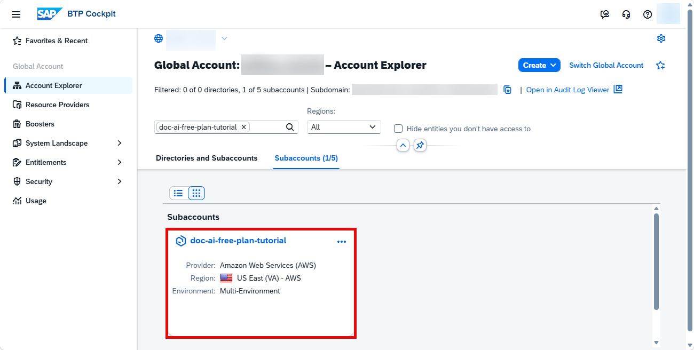Click the SAP logo
The image size is (694, 350).
click(x=50, y=14)
